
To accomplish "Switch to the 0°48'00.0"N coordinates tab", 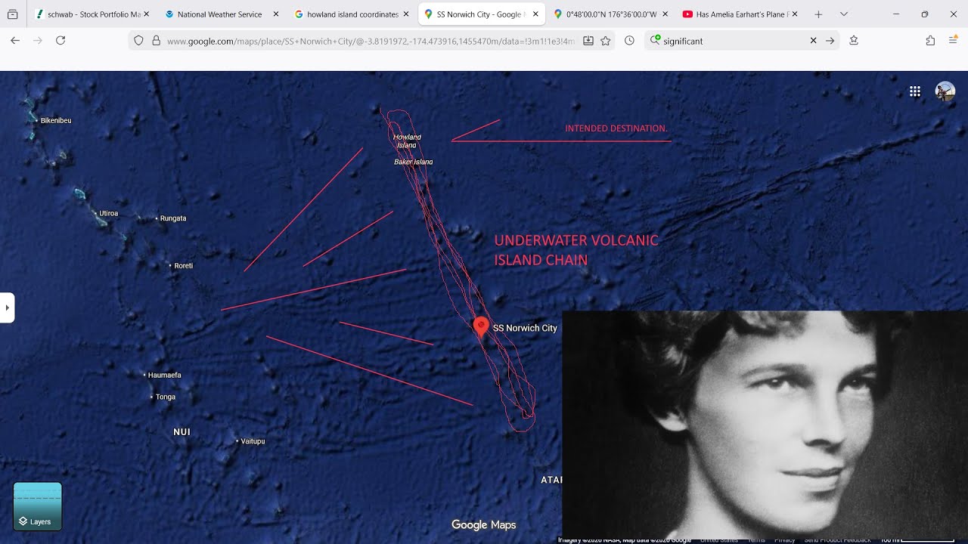I will tap(610, 14).
